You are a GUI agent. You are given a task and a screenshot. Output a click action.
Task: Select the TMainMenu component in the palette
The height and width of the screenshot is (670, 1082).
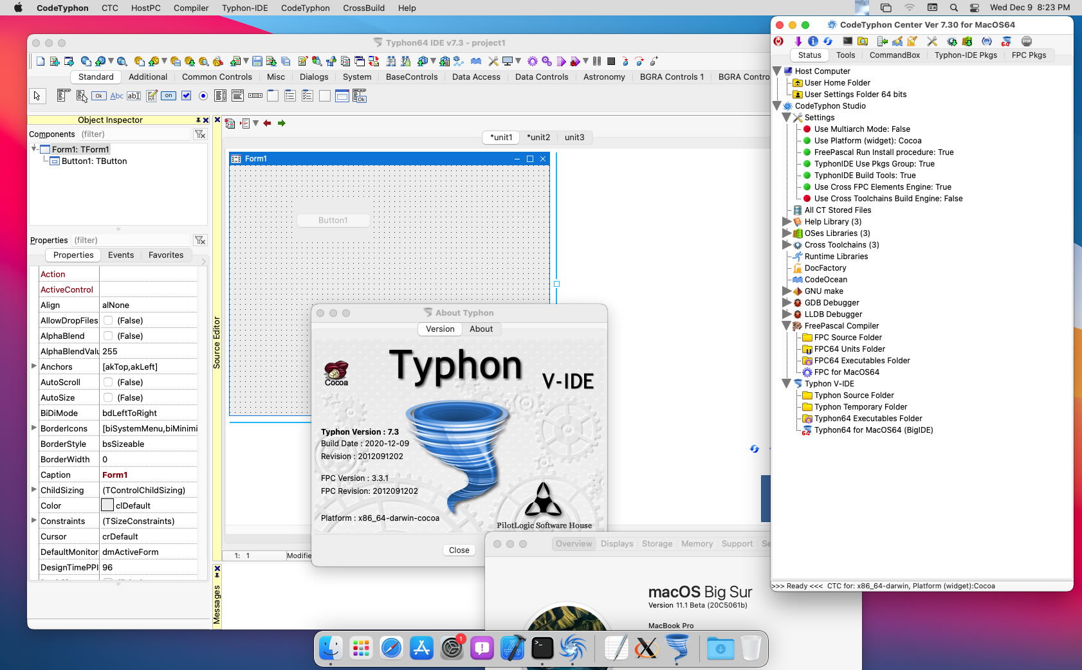point(63,96)
